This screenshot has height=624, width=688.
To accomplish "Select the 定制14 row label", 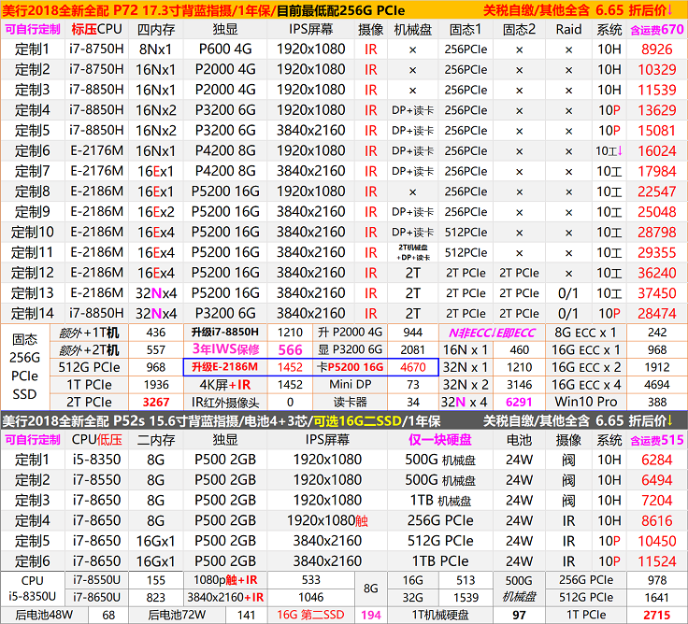I will 34,313.
